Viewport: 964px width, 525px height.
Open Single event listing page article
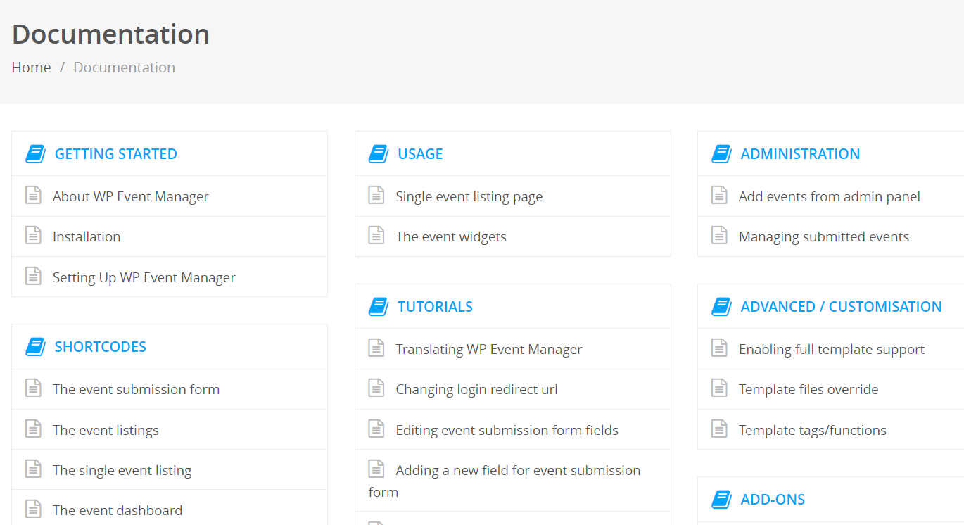(469, 196)
